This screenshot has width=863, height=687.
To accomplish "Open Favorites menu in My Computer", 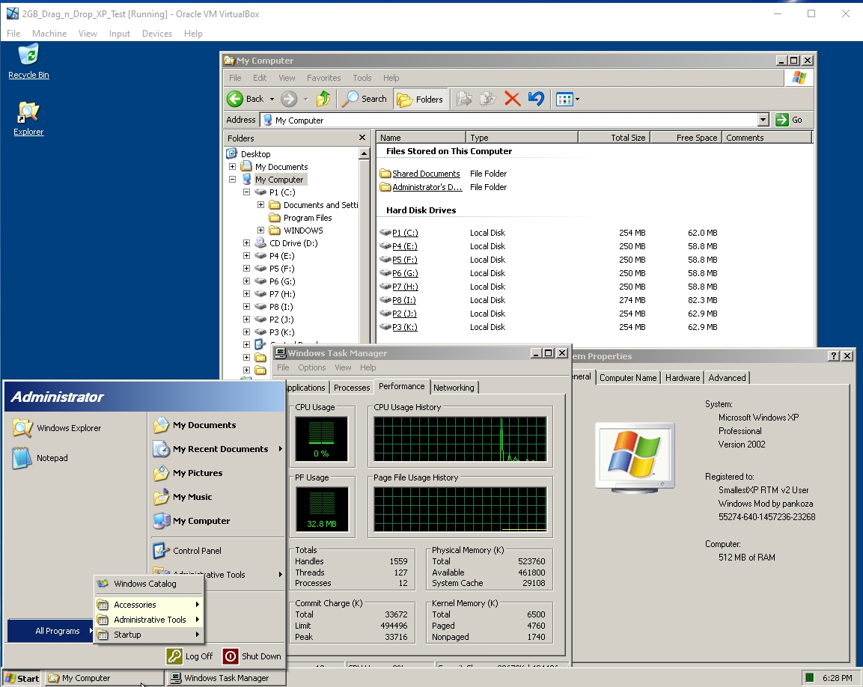I will (x=323, y=78).
